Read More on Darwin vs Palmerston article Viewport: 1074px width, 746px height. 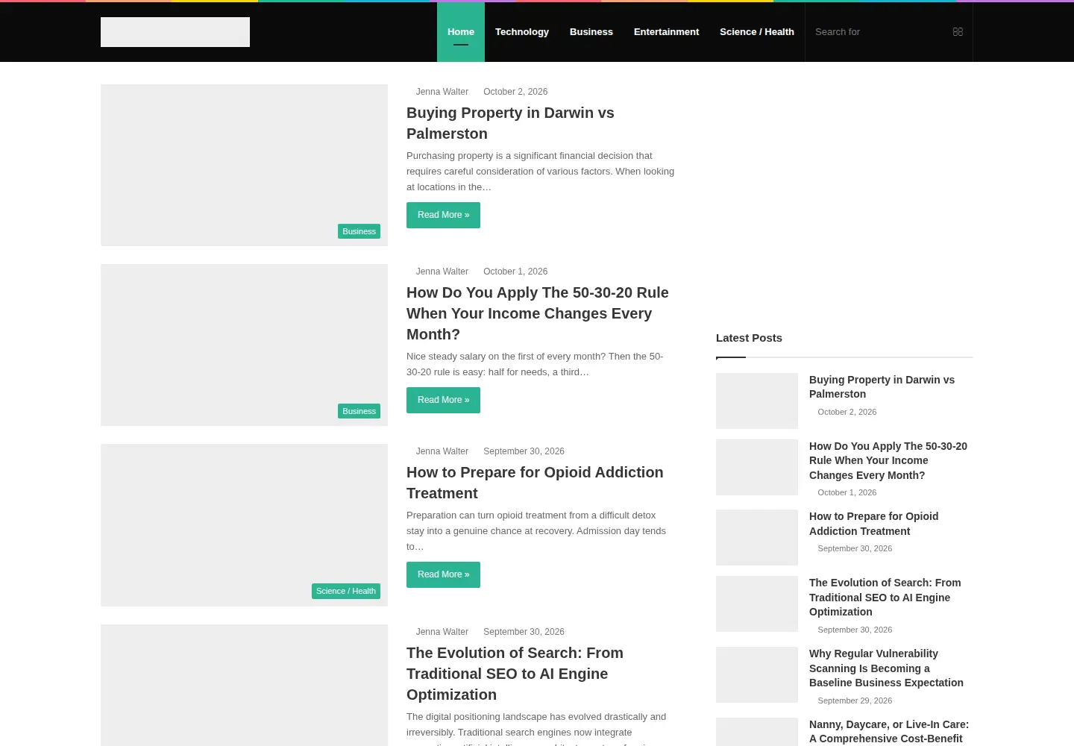click(x=443, y=215)
